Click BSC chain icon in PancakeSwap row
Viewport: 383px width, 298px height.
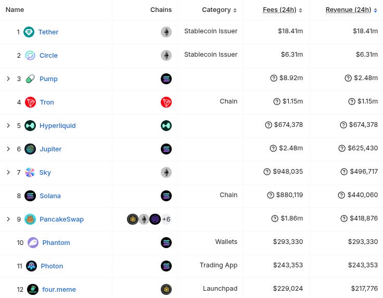pyautogui.click(x=133, y=219)
